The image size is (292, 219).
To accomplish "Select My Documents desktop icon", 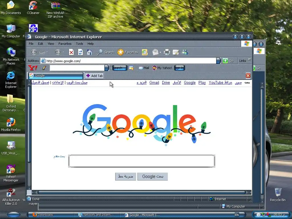I will click(x=11, y=8).
